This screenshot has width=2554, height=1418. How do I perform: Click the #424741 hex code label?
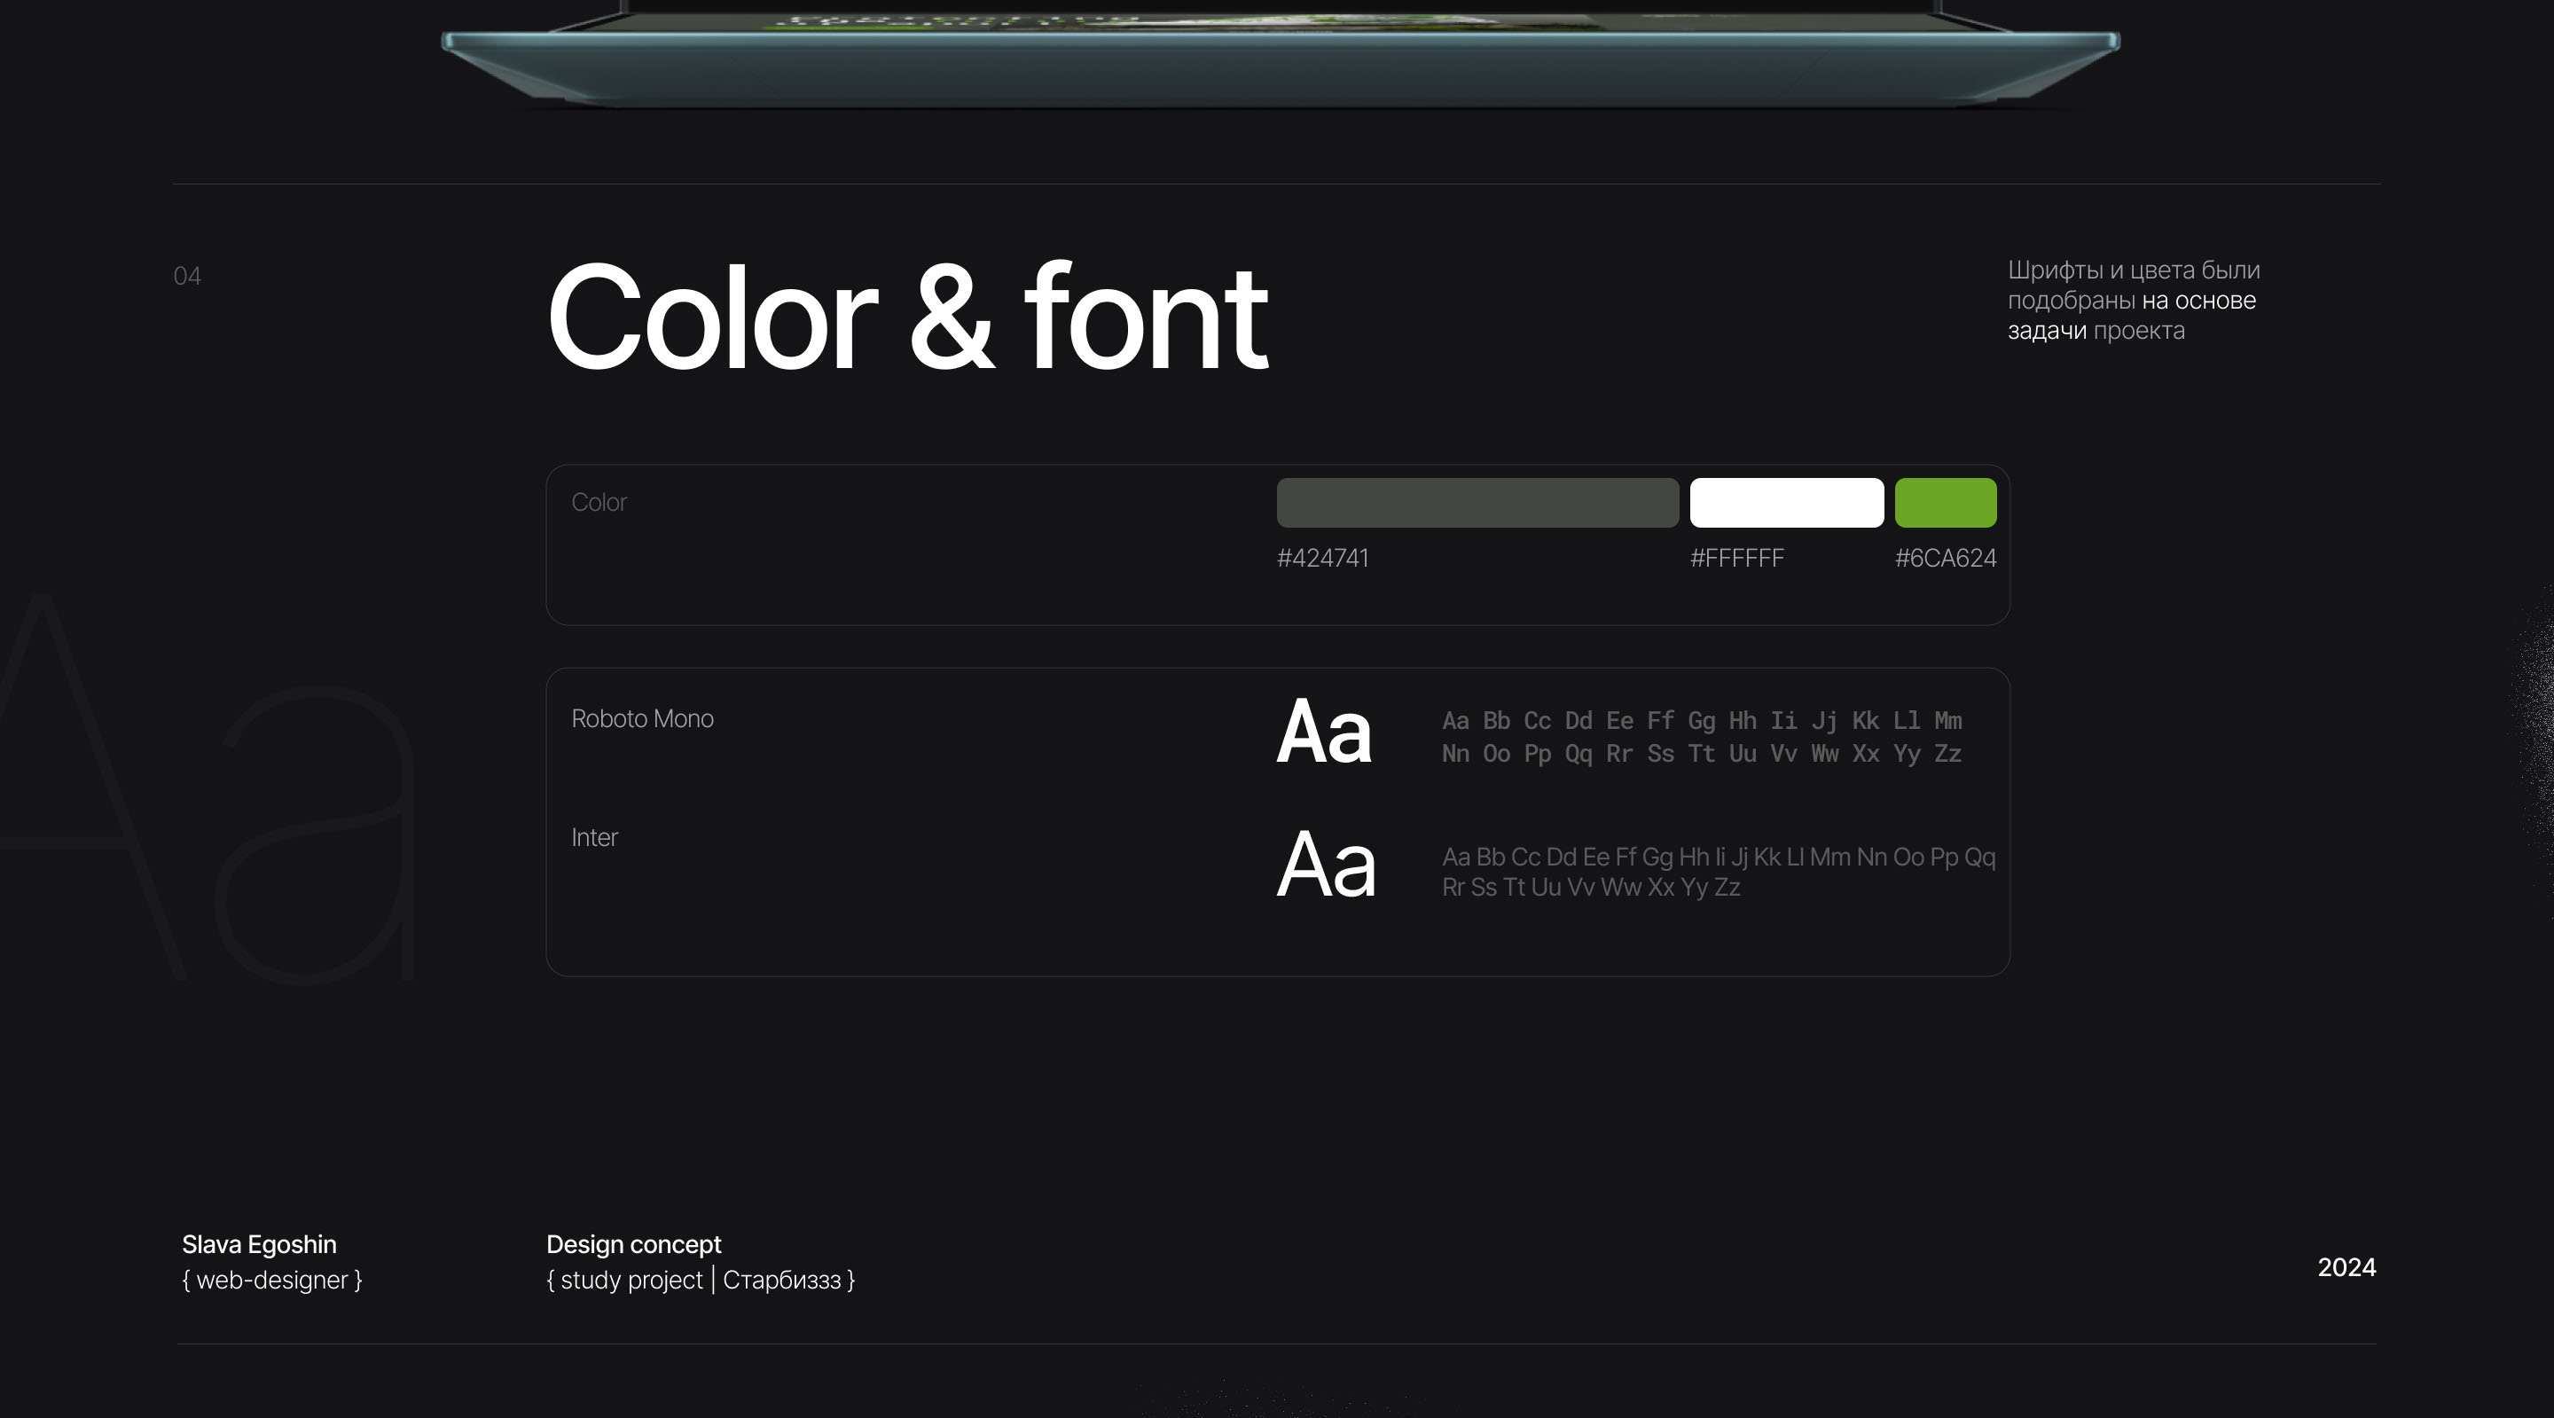[x=1322, y=559]
